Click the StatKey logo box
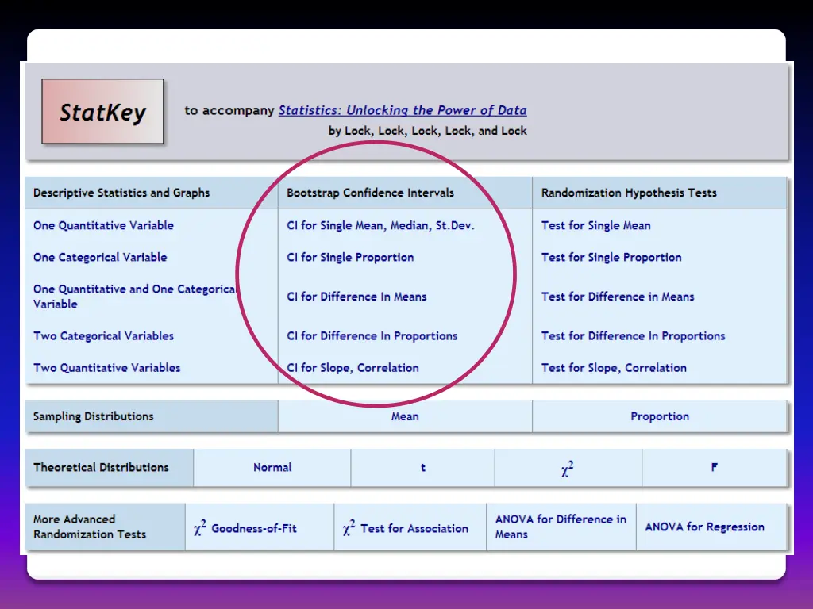This screenshot has height=609, width=813. [x=102, y=111]
